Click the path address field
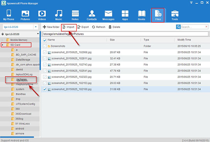Image resolution: width=210 pixels, height=142 pixels. pyautogui.click(x=125, y=34)
